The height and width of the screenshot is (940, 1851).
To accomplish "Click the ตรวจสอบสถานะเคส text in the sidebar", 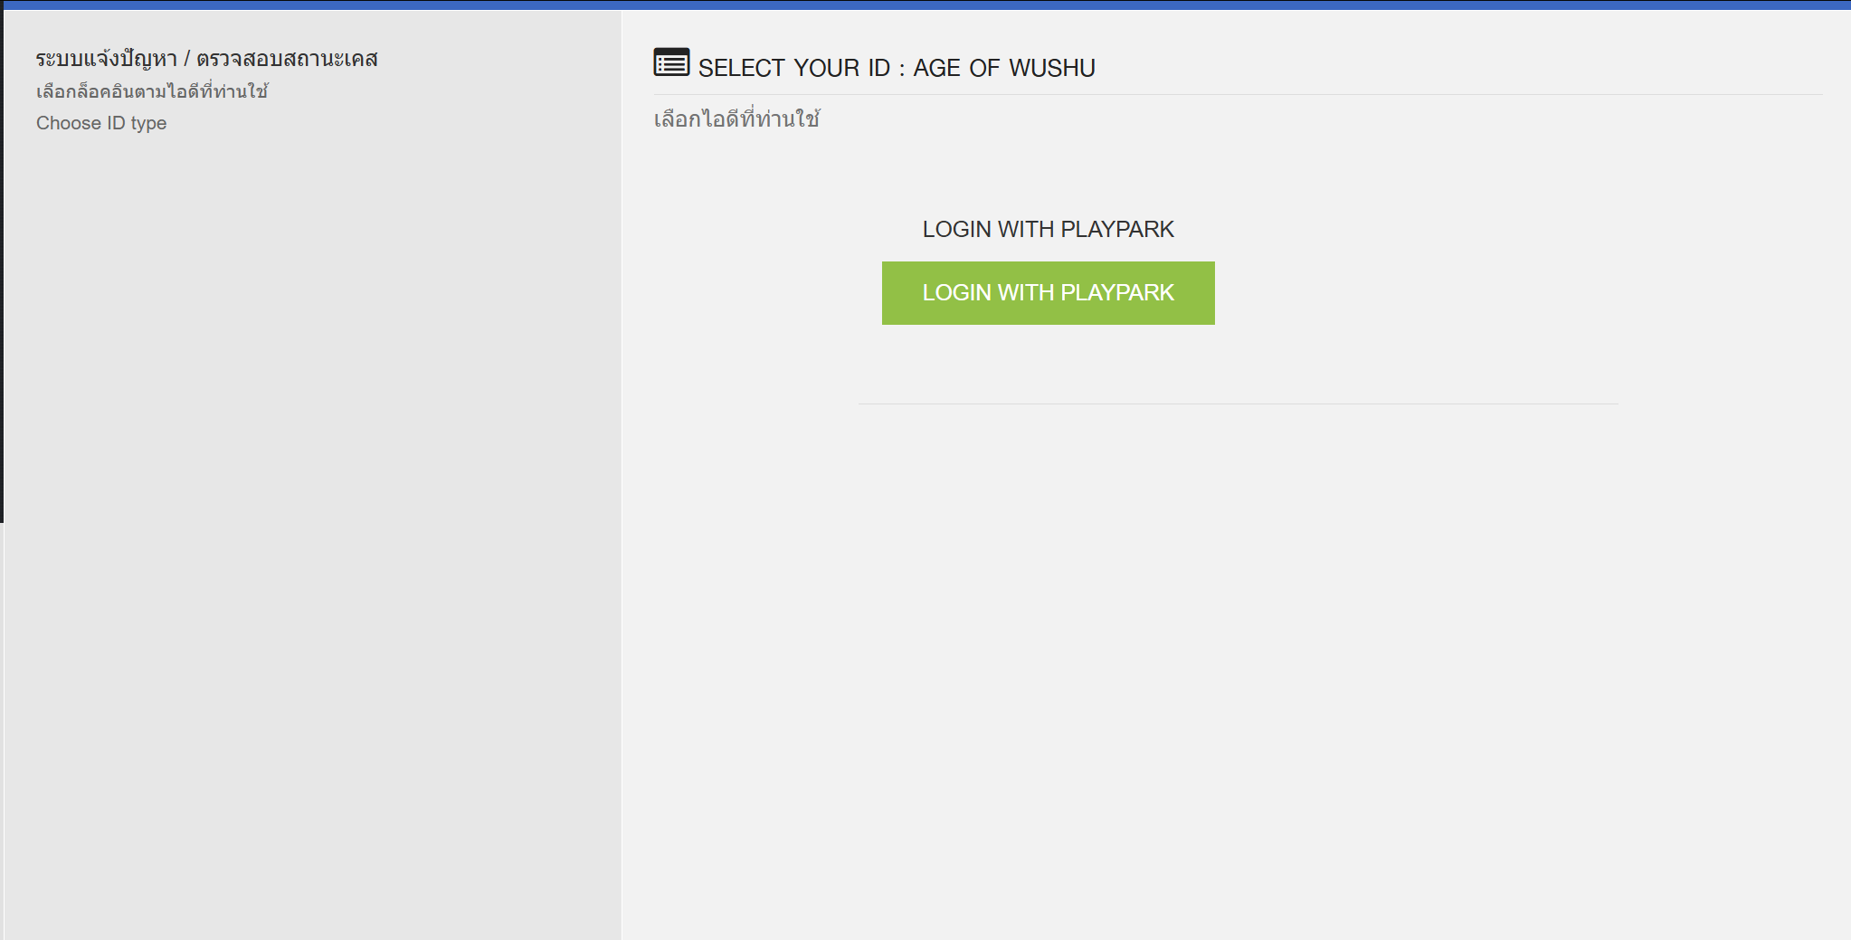I will pos(287,59).
